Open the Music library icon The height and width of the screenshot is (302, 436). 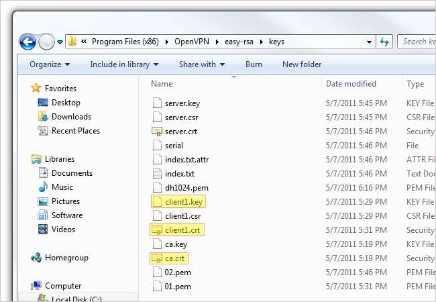[x=44, y=187]
